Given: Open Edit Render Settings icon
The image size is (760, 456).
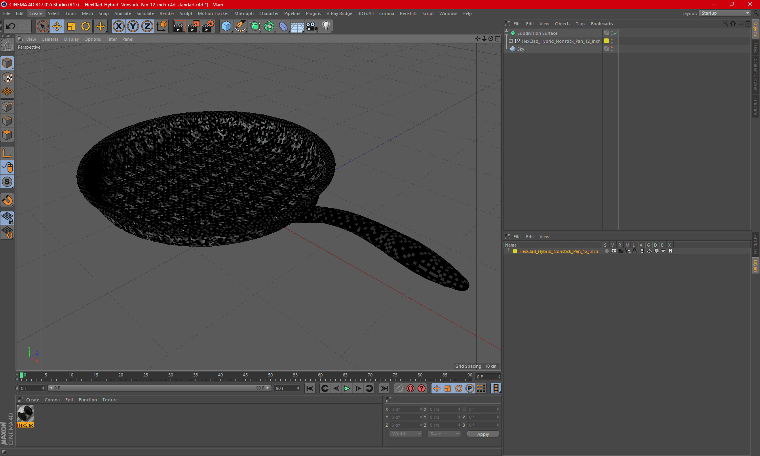Looking at the screenshot, I should pos(208,27).
